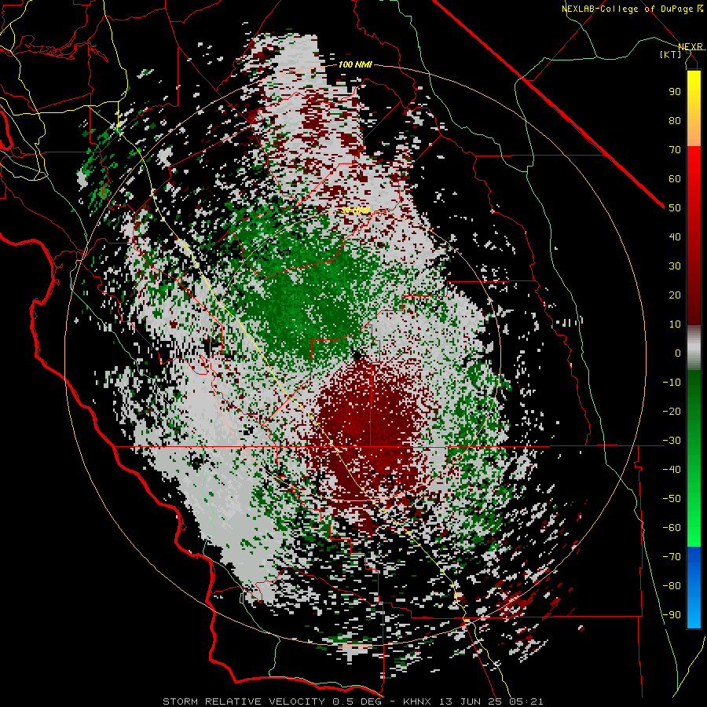Click the 60 value on velocity scale

(x=675, y=178)
